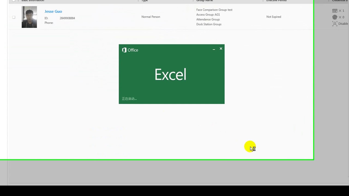349x196 pixels.
Task: View Jesse Guo's face photo thumbnail
Action: [29, 17]
